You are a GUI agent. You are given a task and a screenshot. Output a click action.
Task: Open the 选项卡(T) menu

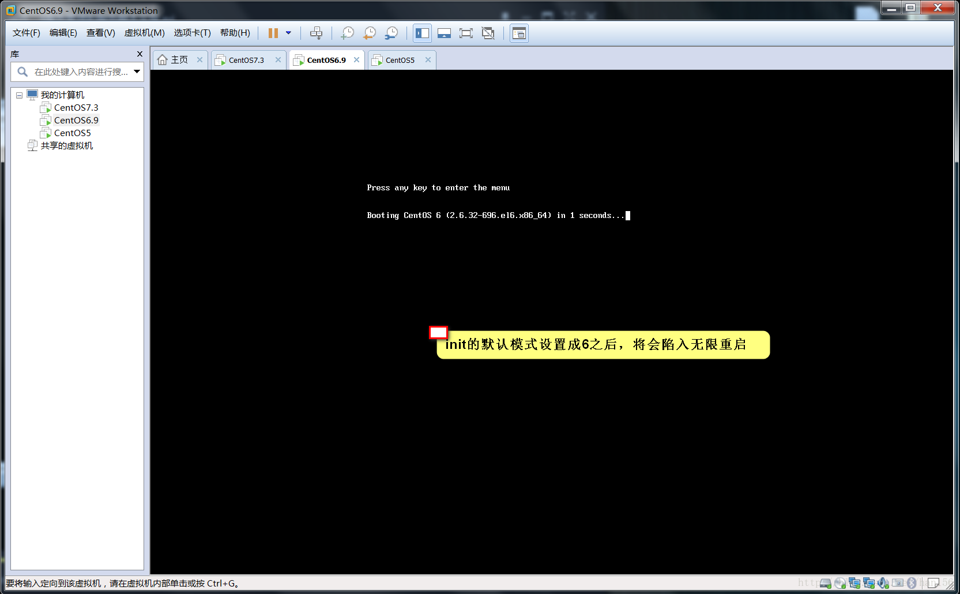point(193,33)
